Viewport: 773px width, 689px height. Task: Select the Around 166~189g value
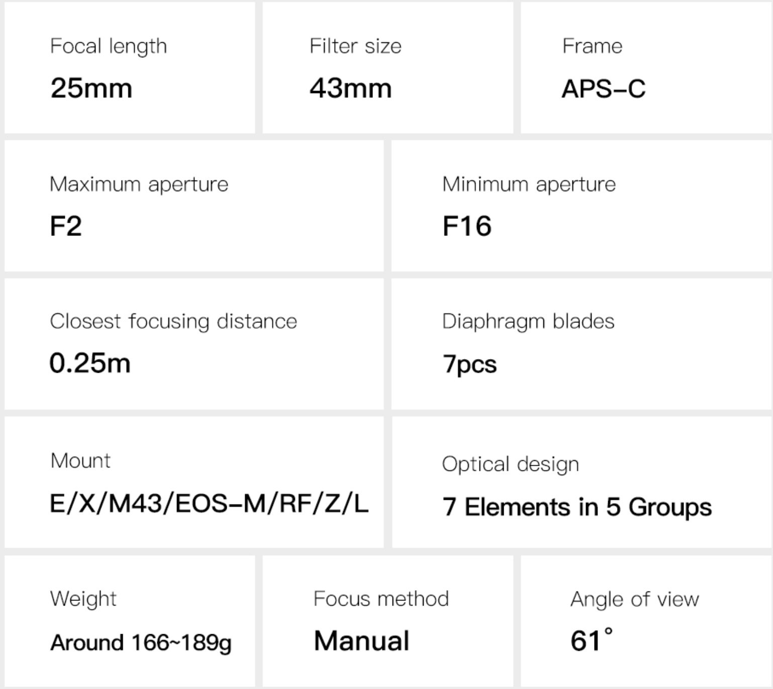pos(141,643)
